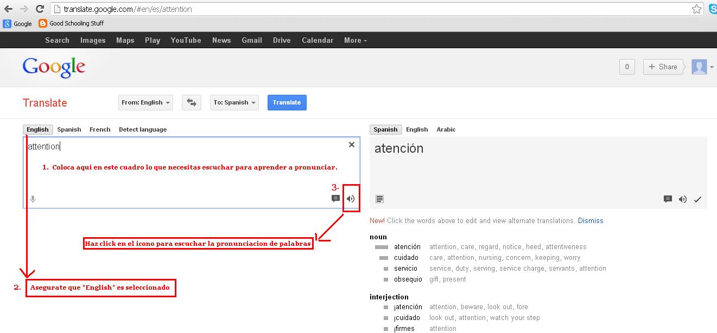
Task: Swap languages with the arrows button
Action: pos(191,102)
